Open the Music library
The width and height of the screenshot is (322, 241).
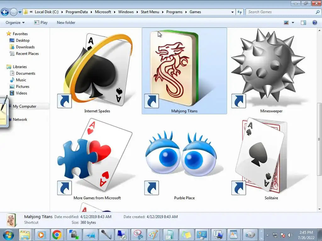coord(21,80)
